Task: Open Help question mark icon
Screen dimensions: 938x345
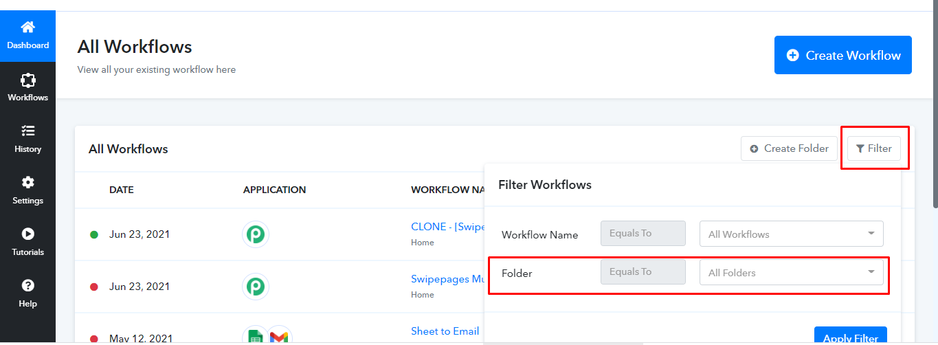Action: 27,286
